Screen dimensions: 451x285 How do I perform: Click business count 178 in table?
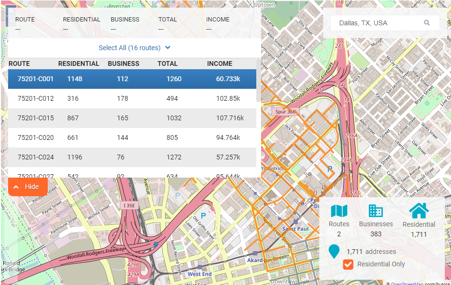[x=123, y=98]
